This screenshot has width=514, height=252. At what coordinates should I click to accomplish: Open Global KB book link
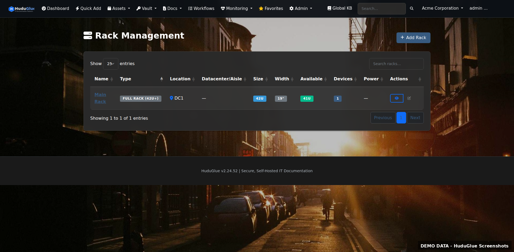pyautogui.click(x=339, y=8)
